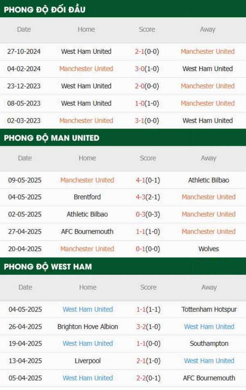Click Athletic Bilbao away team on 09-05-2025

(208, 180)
